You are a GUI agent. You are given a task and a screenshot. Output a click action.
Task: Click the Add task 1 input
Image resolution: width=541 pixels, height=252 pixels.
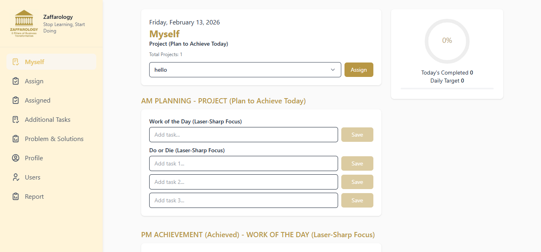coord(243,163)
